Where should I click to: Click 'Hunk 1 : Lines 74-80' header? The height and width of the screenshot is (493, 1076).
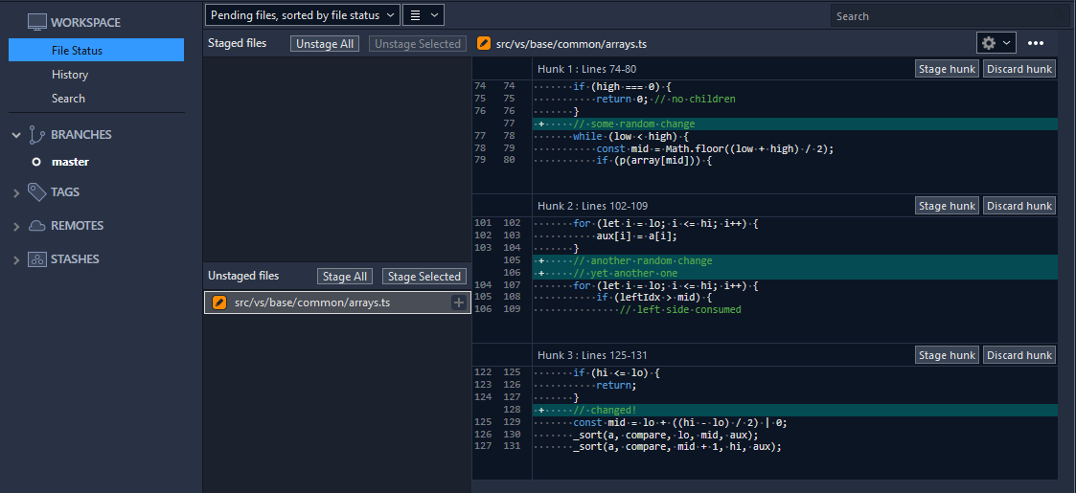coord(586,69)
